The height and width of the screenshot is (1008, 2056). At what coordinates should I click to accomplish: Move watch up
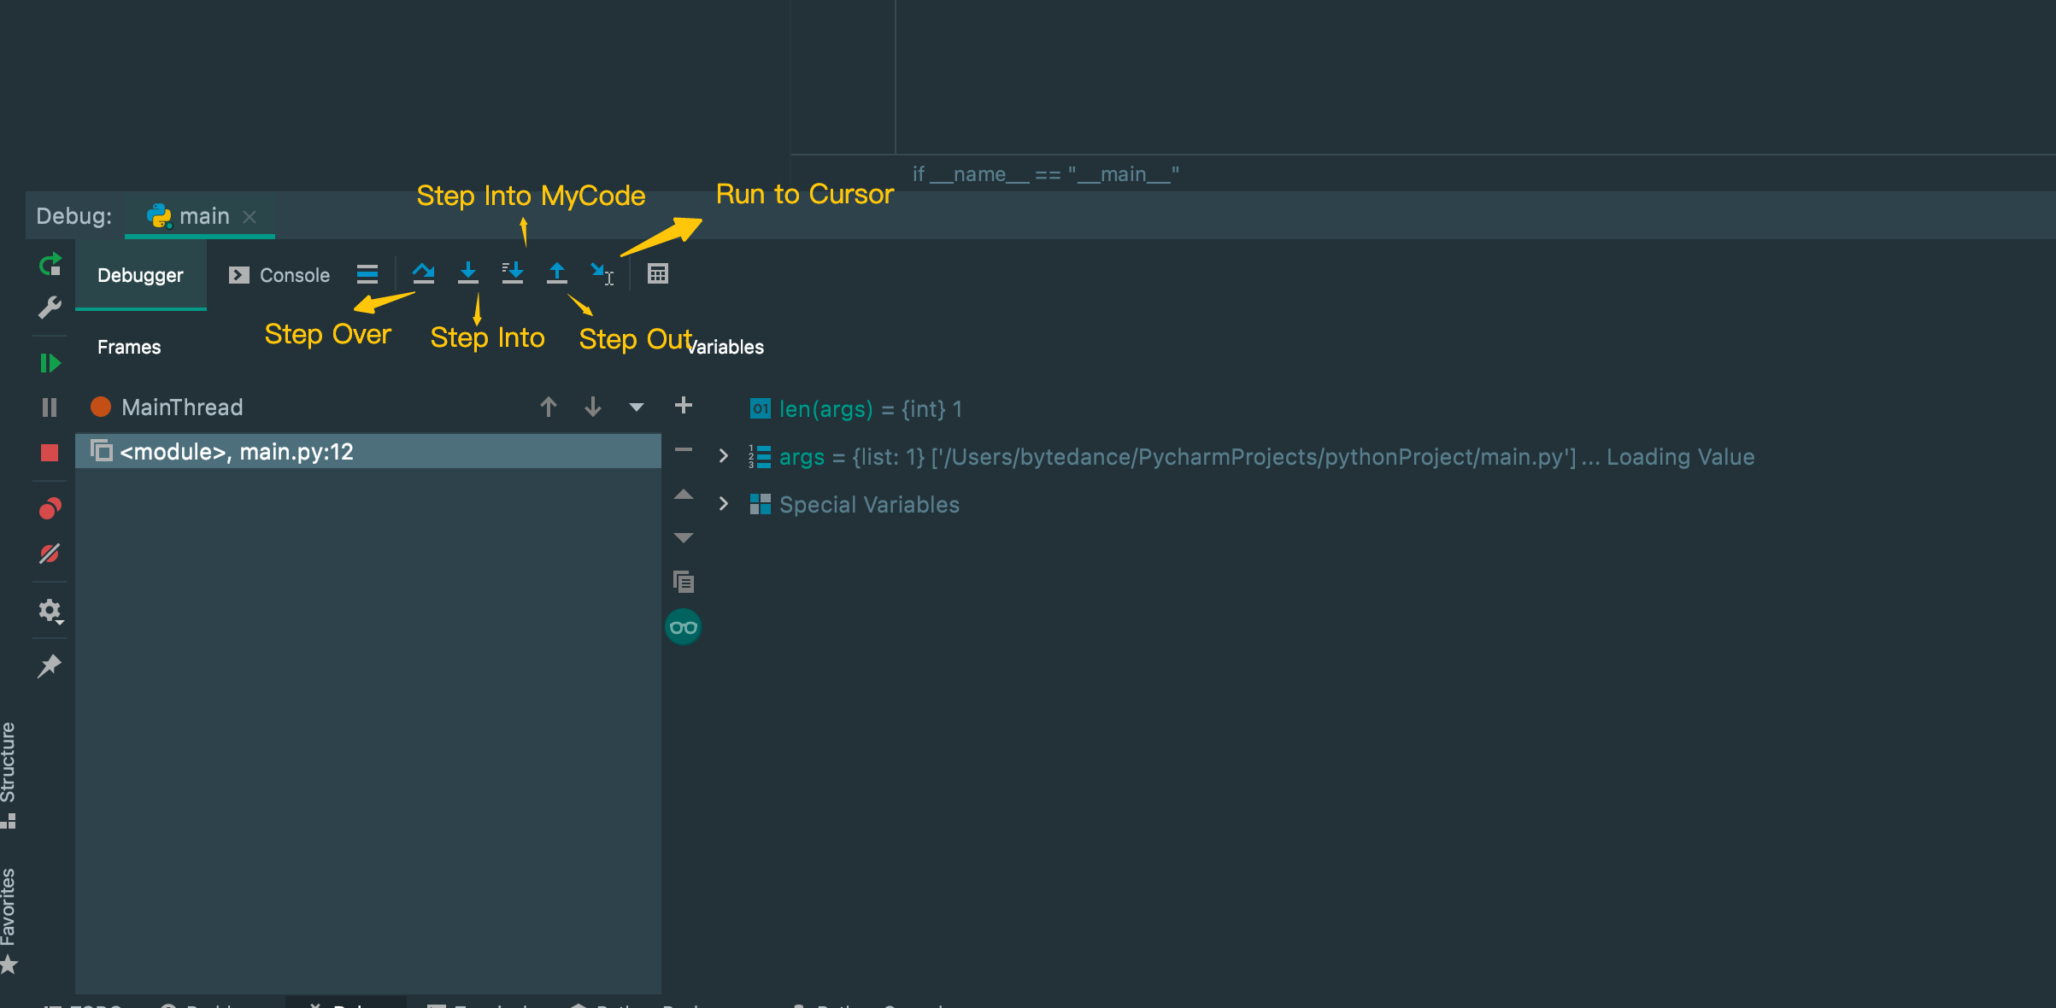tap(684, 495)
